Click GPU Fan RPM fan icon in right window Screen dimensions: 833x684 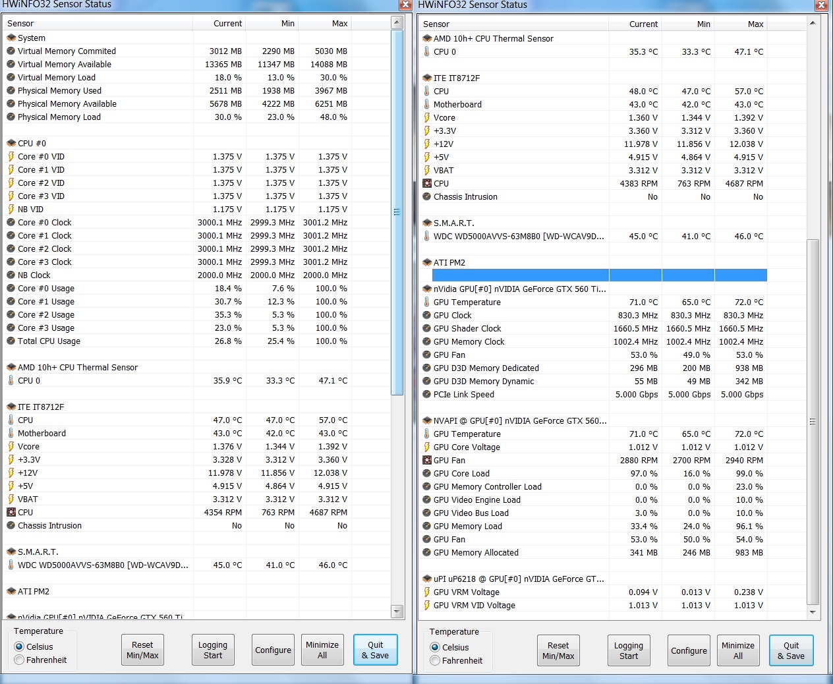click(427, 461)
